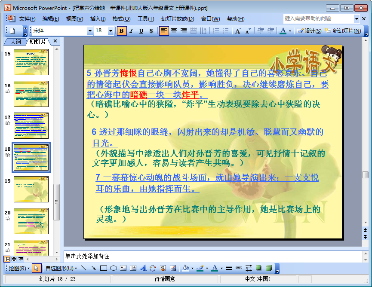Open the 幻灯片放映(D) menu
The height and width of the screenshot is (287, 372).
pos(178,19)
